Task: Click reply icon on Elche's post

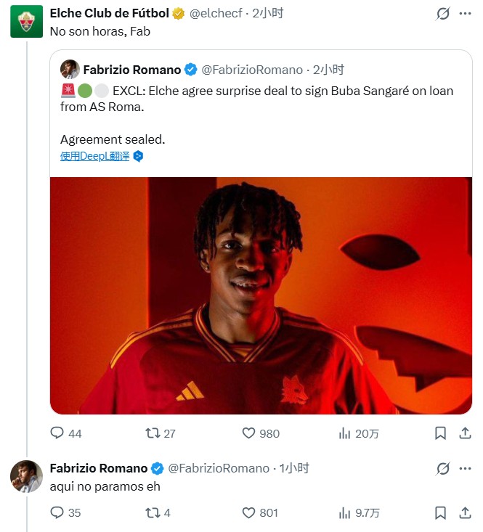Action: point(57,433)
